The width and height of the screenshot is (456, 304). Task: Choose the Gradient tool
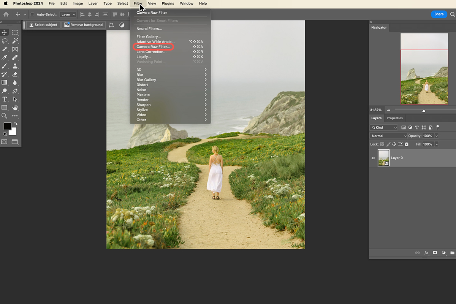tap(5, 82)
